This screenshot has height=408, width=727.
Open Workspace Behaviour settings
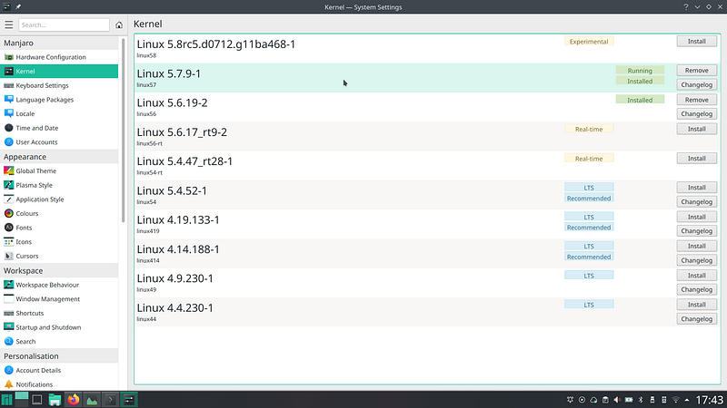[x=59, y=285]
